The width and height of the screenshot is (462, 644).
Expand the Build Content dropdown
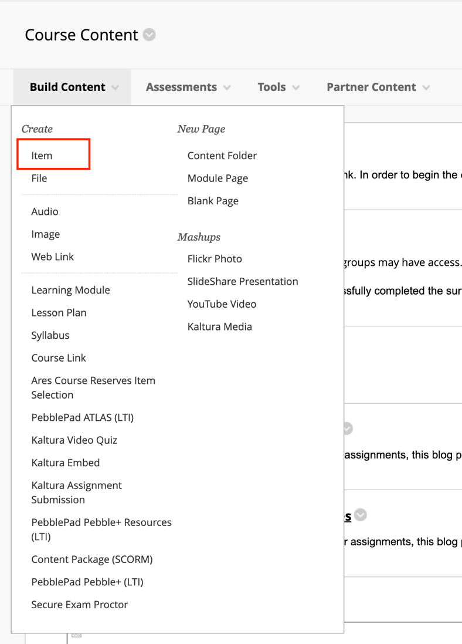coord(73,87)
